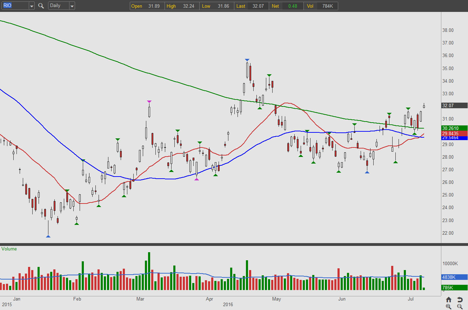Click the 23.00 price axis label

pos(448,220)
